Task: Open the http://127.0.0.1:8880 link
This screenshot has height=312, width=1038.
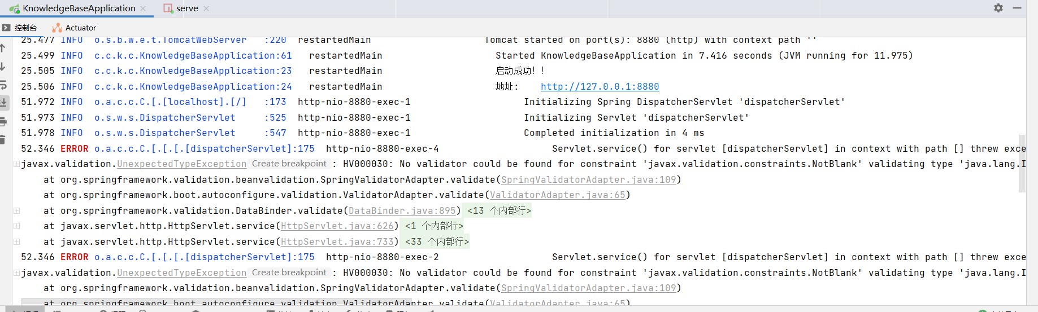Action: pyautogui.click(x=600, y=86)
